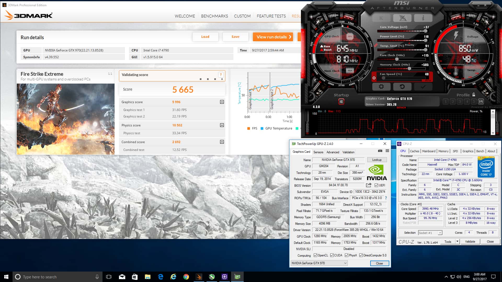
Task: Toggle the PhysX checkbox
Action: coord(346,255)
